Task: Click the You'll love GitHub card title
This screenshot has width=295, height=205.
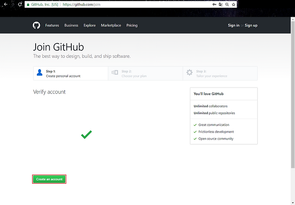Action: 209,94
